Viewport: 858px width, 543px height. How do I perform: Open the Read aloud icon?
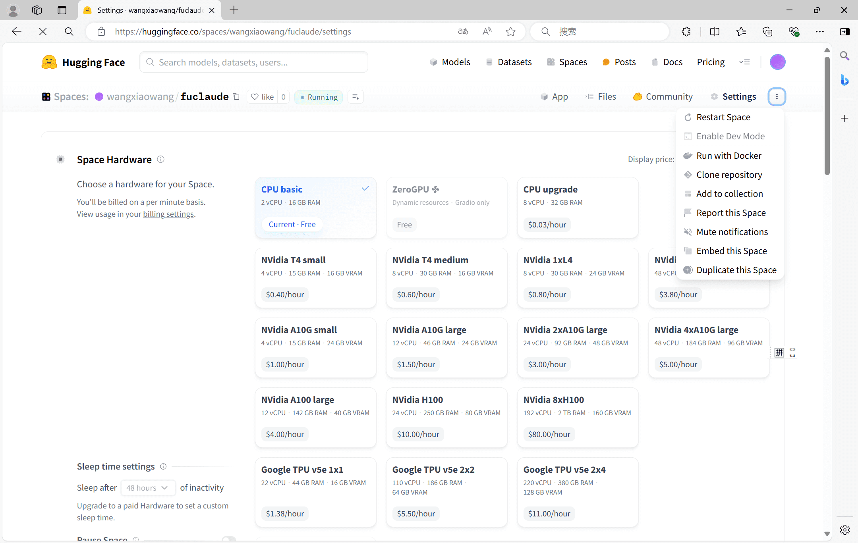tap(487, 31)
